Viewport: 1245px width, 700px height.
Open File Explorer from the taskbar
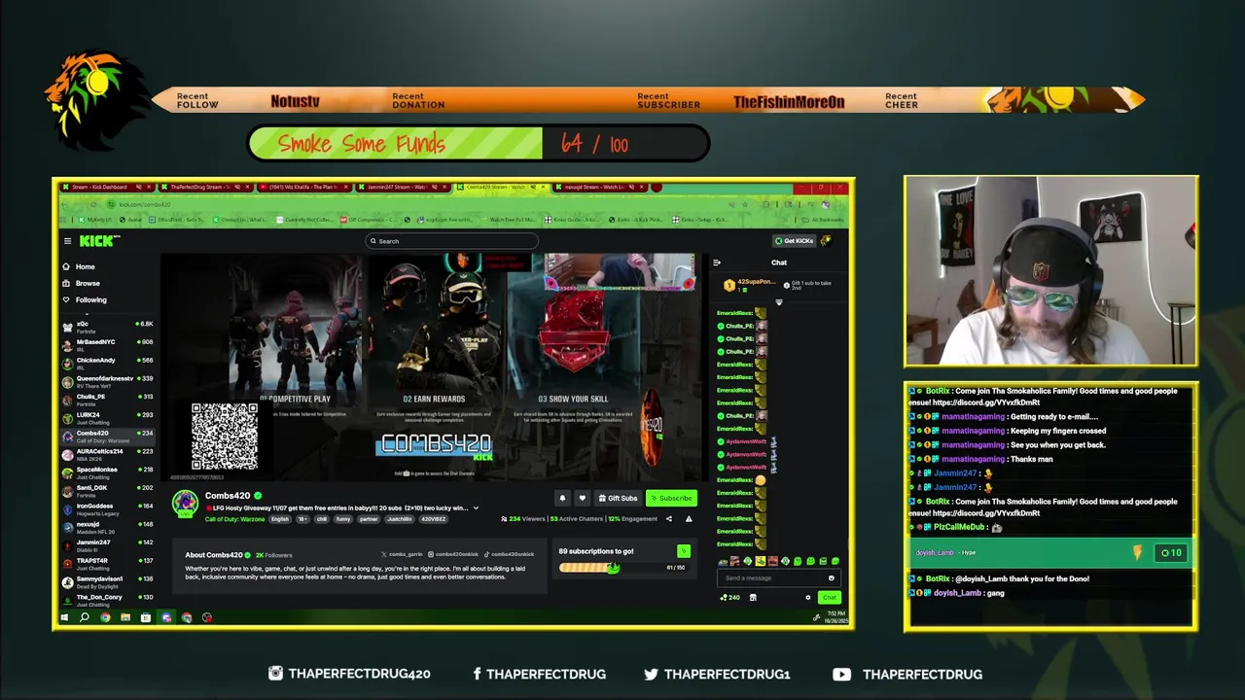(125, 617)
